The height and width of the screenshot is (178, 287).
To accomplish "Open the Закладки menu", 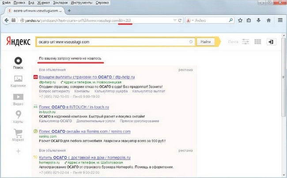I will click(60, 3).
